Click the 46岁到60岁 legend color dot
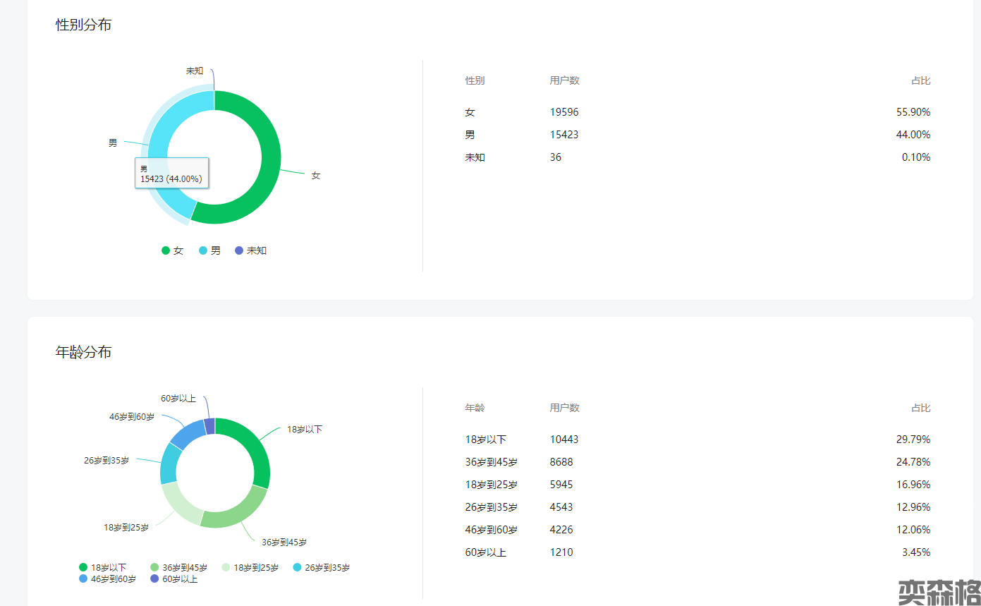The height and width of the screenshot is (606, 981). coord(83,579)
